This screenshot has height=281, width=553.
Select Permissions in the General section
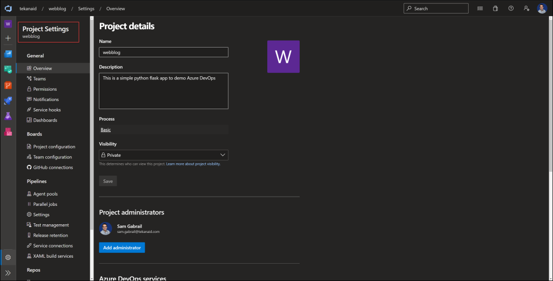(x=45, y=89)
